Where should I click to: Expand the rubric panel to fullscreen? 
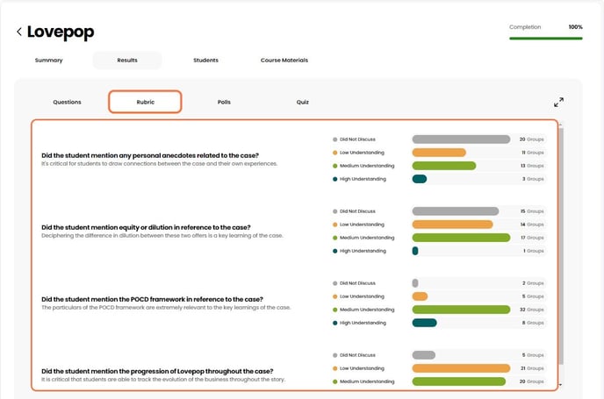559,103
